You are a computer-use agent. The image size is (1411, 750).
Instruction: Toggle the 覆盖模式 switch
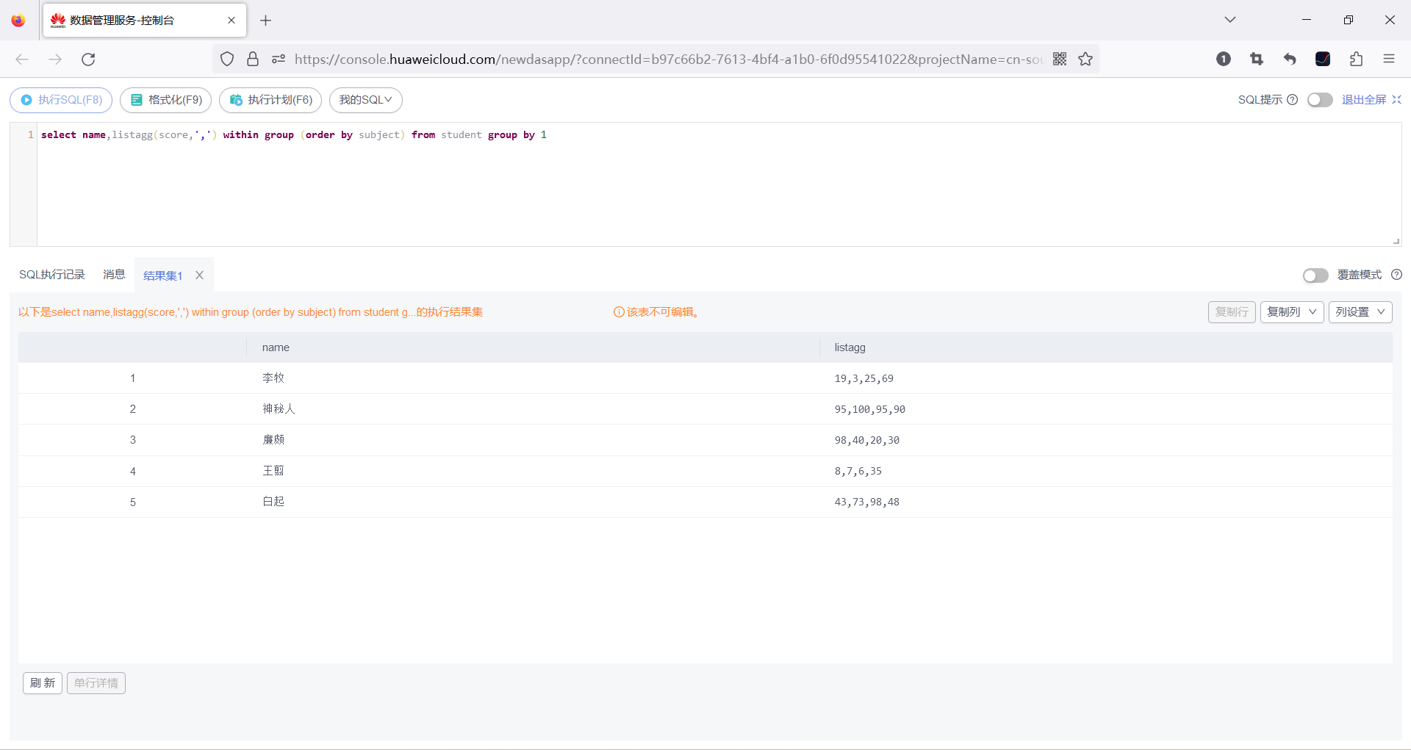(x=1315, y=275)
